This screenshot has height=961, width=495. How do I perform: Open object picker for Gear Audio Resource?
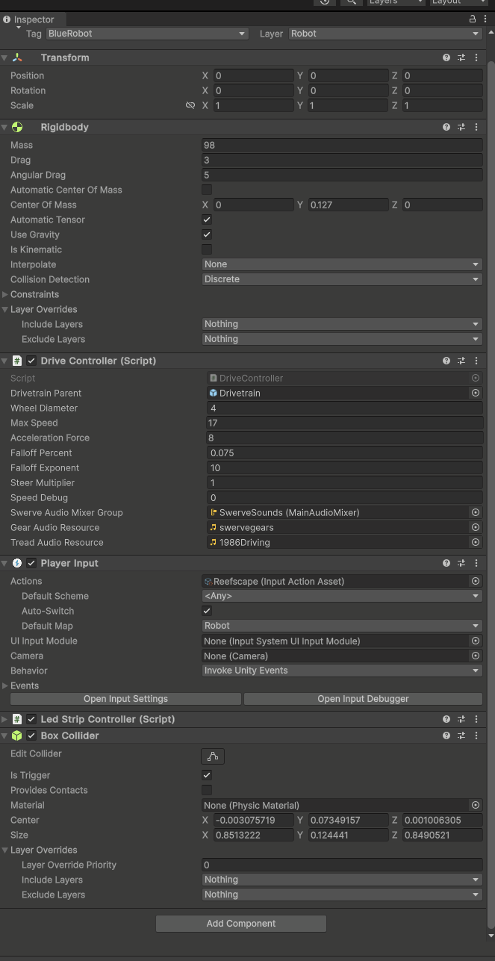pos(475,527)
